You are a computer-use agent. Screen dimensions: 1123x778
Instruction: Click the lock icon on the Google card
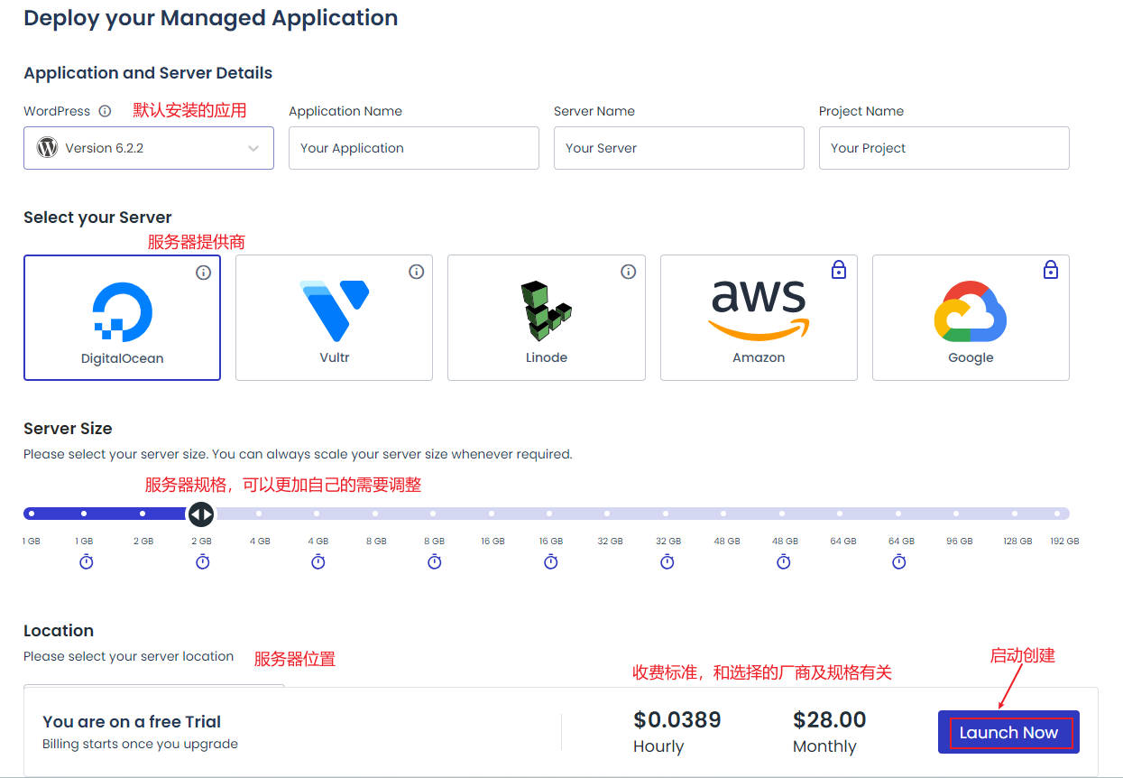(x=1051, y=269)
